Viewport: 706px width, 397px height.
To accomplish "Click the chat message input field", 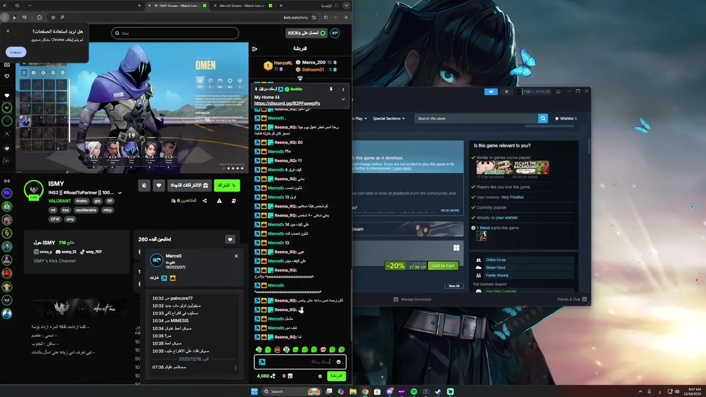I will point(300,362).
